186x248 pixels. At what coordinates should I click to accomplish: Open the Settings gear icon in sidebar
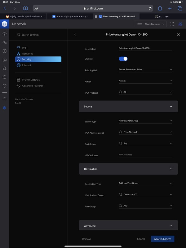(x=4, y=108)
